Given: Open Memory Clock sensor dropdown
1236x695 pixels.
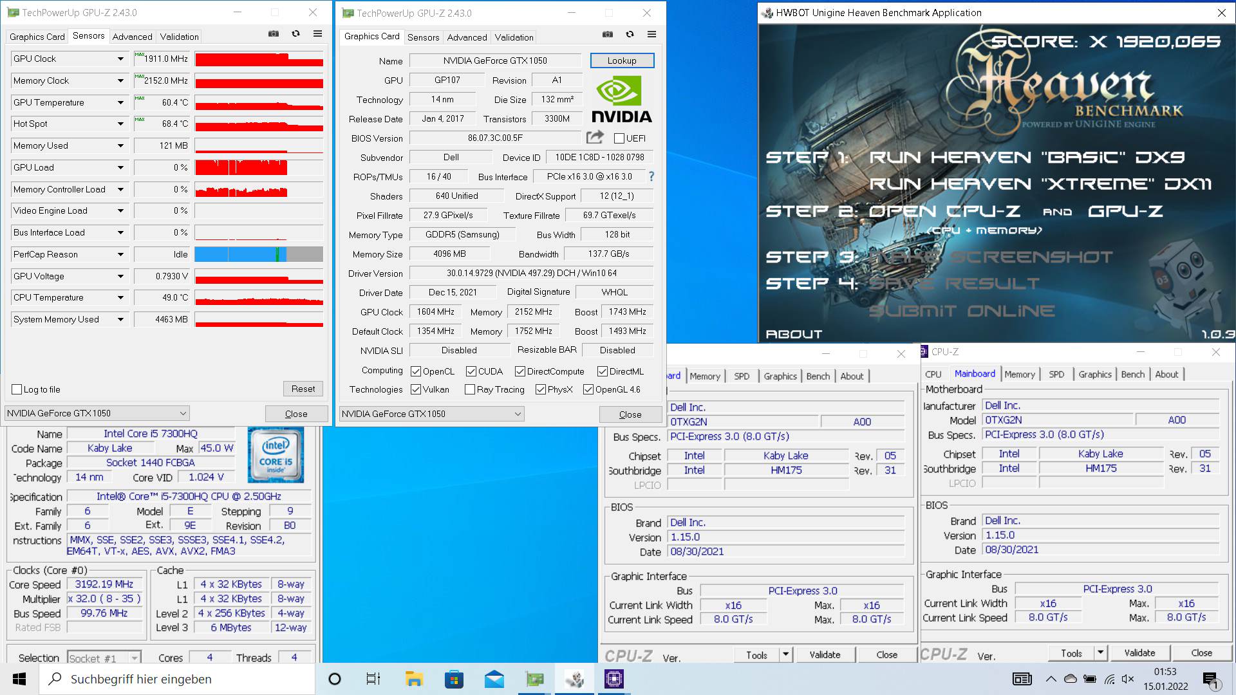Looking at the screenshot, I should coord(120,80).
